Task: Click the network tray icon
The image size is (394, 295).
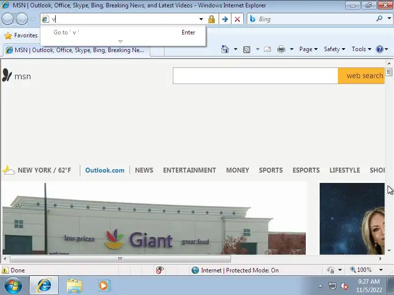Action: click(332, 286)
